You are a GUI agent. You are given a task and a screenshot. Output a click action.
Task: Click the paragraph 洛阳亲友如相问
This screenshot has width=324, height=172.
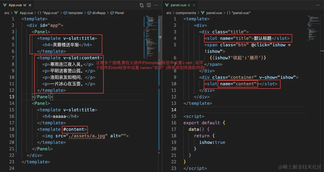click(66, 77)
